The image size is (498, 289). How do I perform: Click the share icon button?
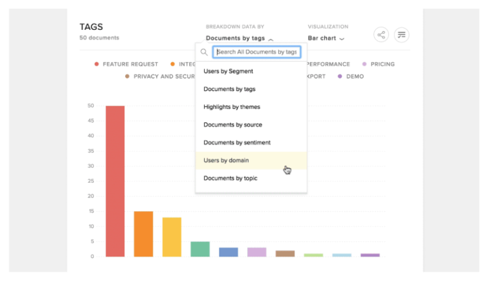[x=381, y=35]
